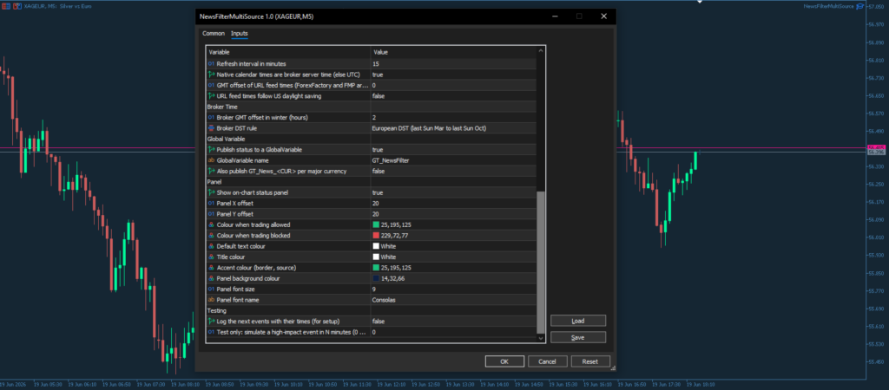Image resolution: width=889 pixels, height=390 pixels.
Task: Click the colour-type icon beside Colour when trading blocked
Action: point(211,236)
